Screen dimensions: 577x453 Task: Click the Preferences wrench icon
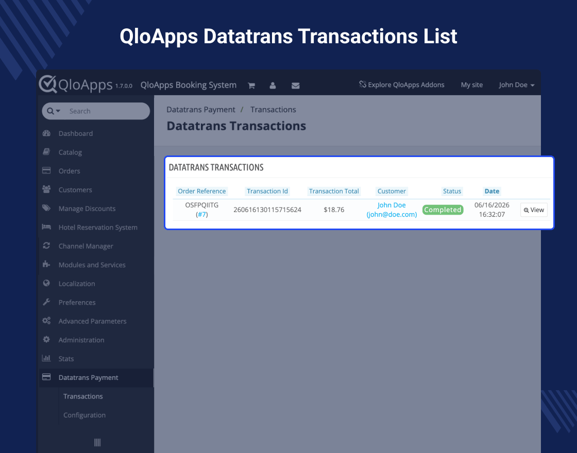coord(46,302)
